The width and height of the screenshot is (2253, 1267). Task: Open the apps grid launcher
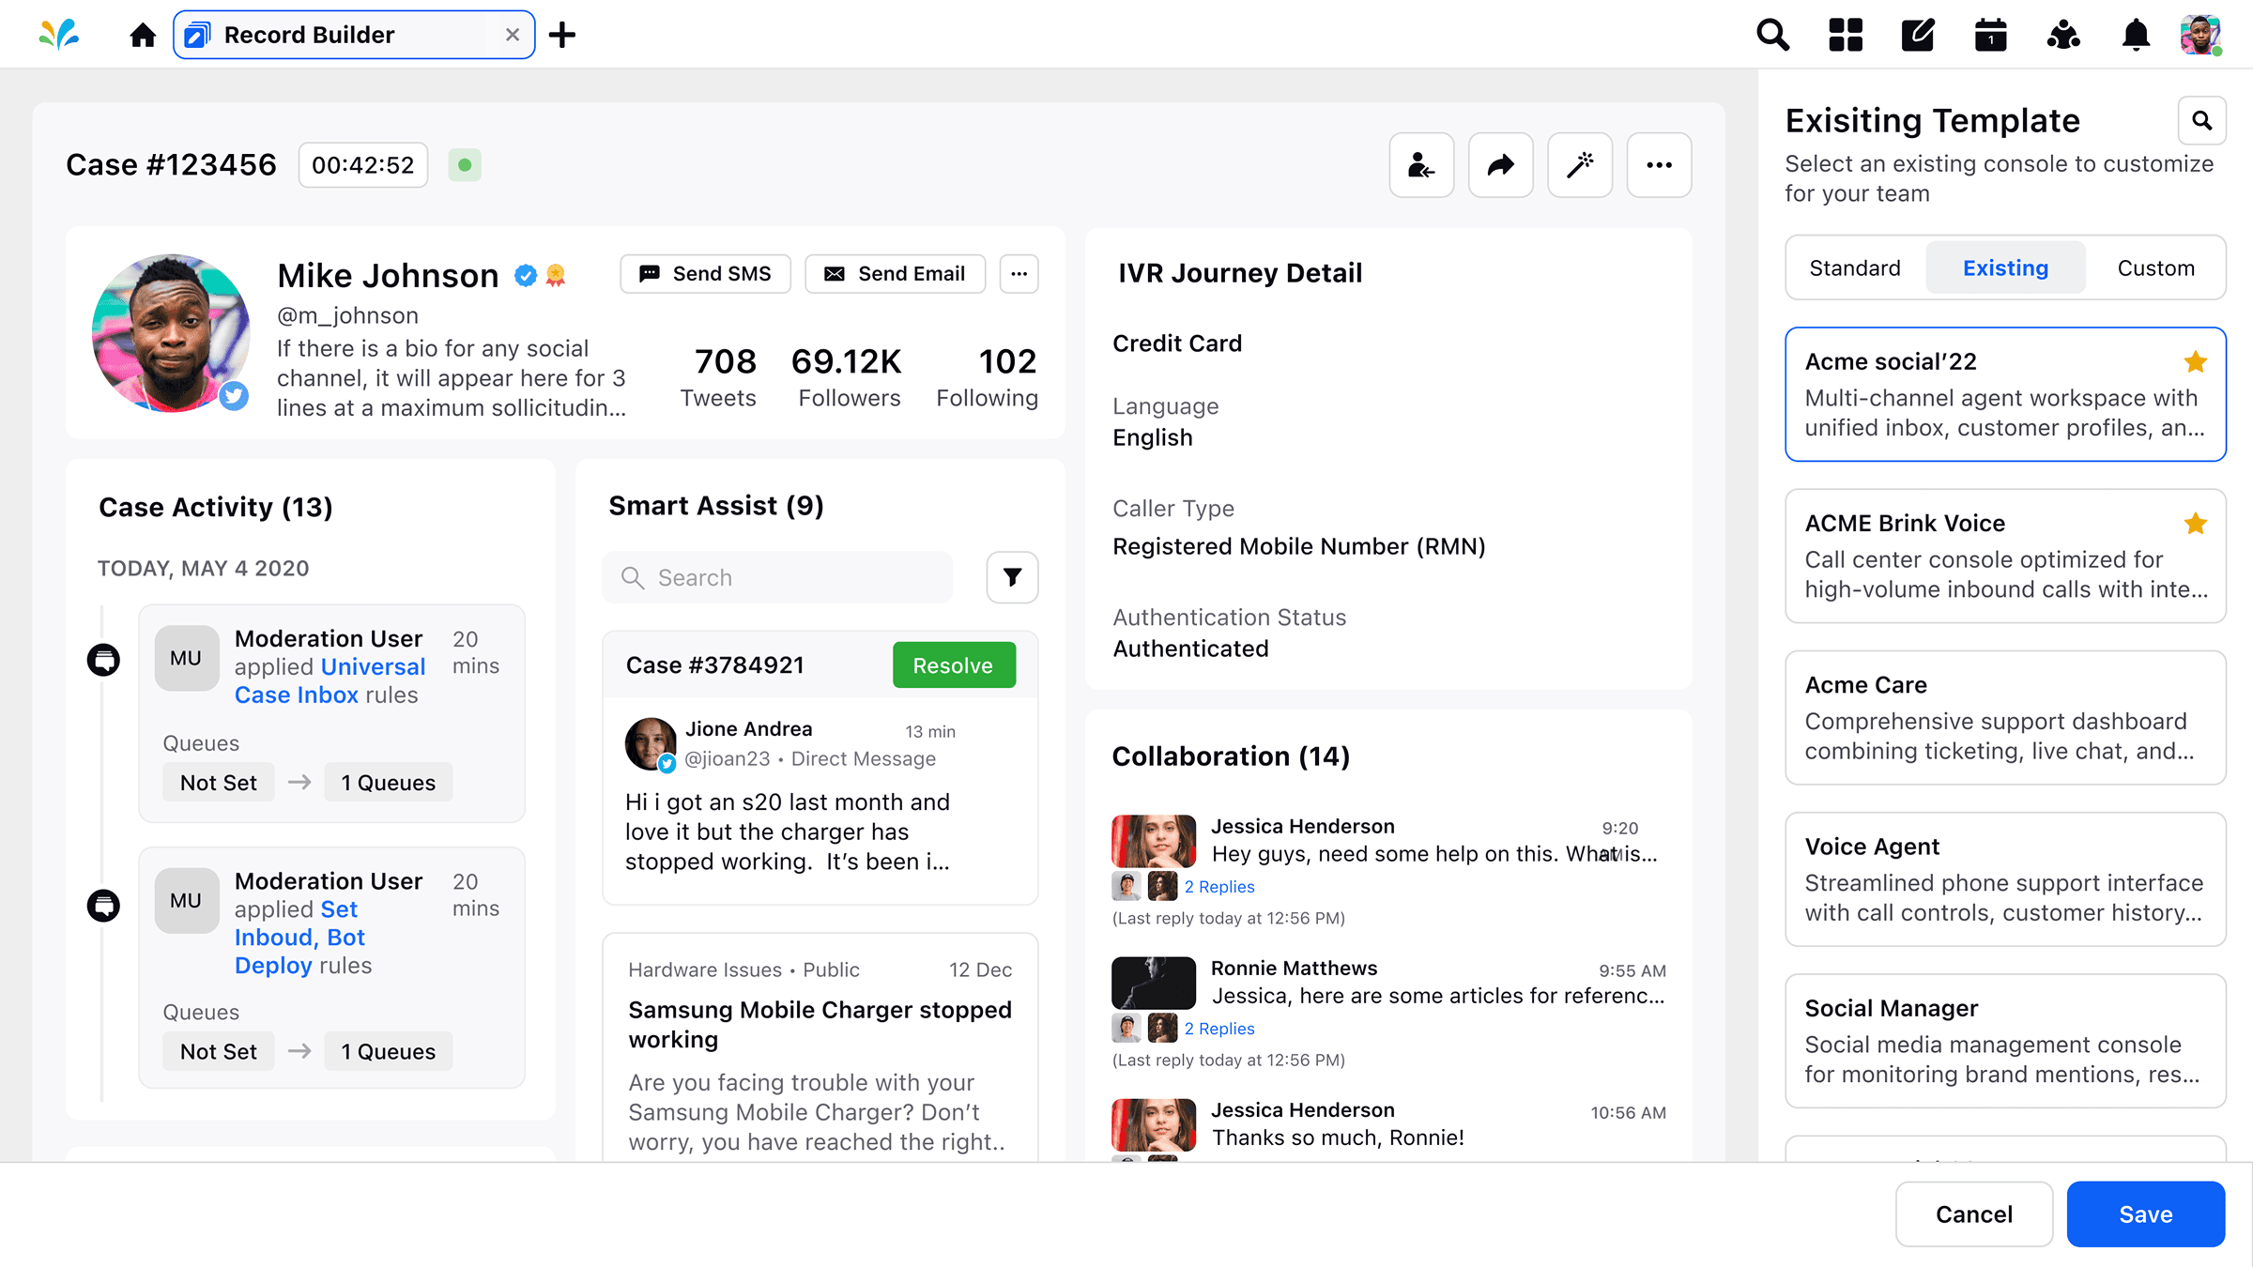pos(1846,35)
